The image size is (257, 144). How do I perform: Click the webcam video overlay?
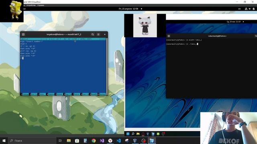[228, 128]
